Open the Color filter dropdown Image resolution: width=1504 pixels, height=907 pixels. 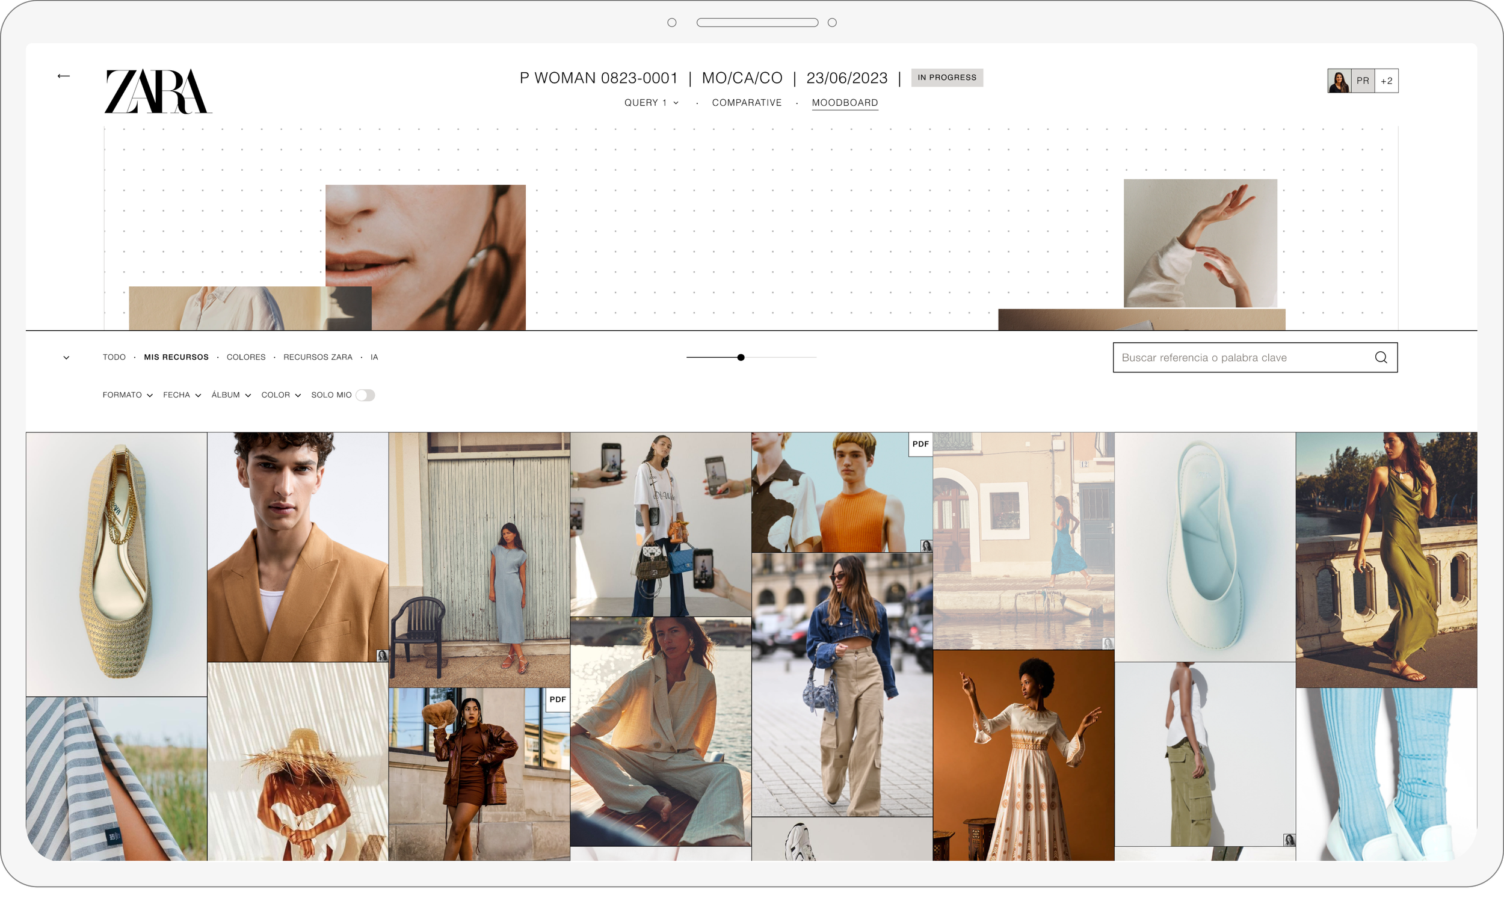pos(282,395)
